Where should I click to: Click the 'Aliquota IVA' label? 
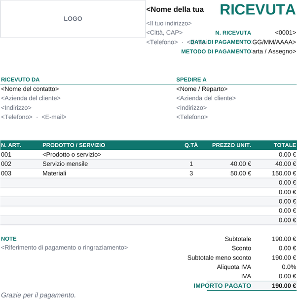click(234, 267)
